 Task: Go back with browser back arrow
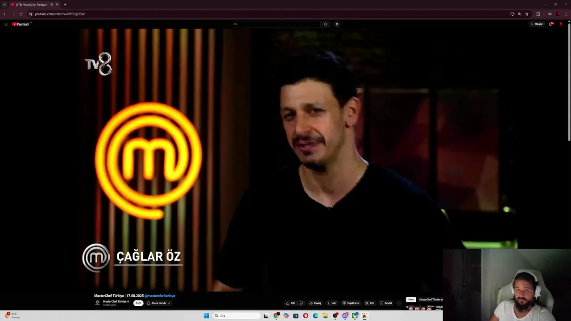[x=5, y=14]
